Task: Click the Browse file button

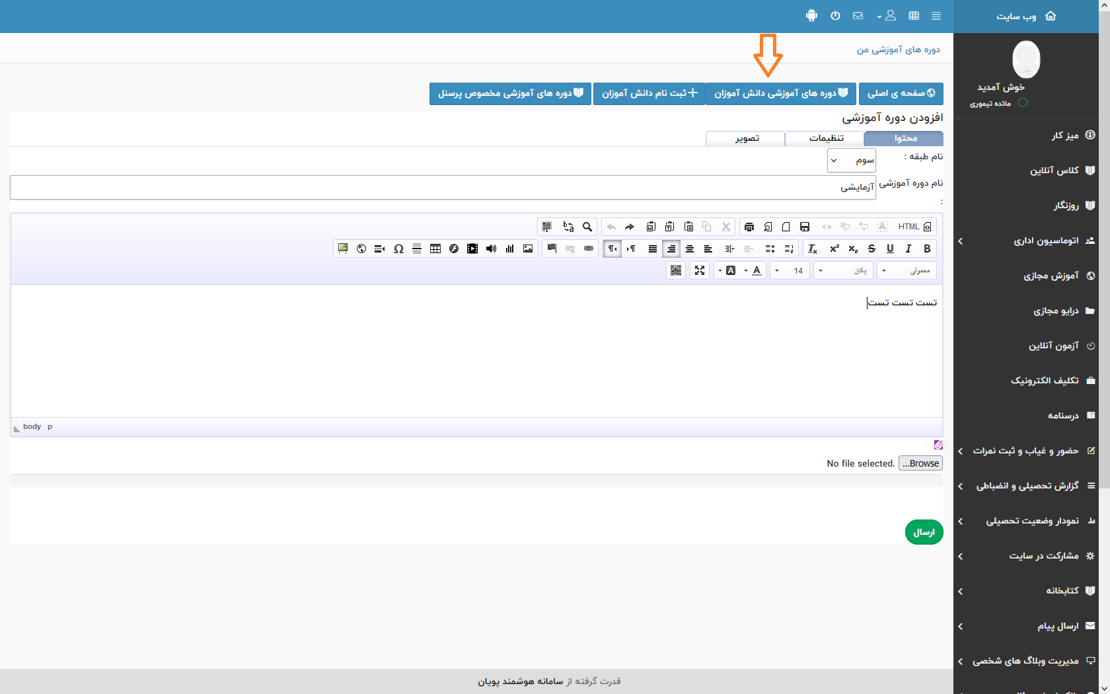Action: [920, 463]
